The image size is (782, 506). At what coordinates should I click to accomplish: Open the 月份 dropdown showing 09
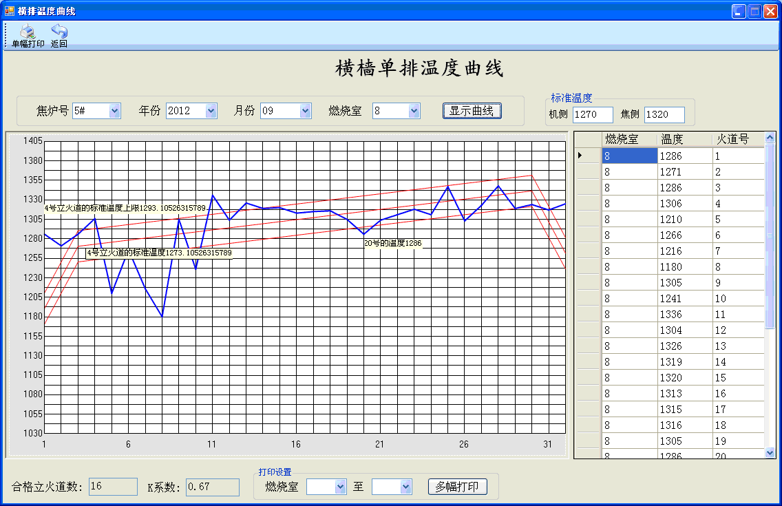pos(303,110)
